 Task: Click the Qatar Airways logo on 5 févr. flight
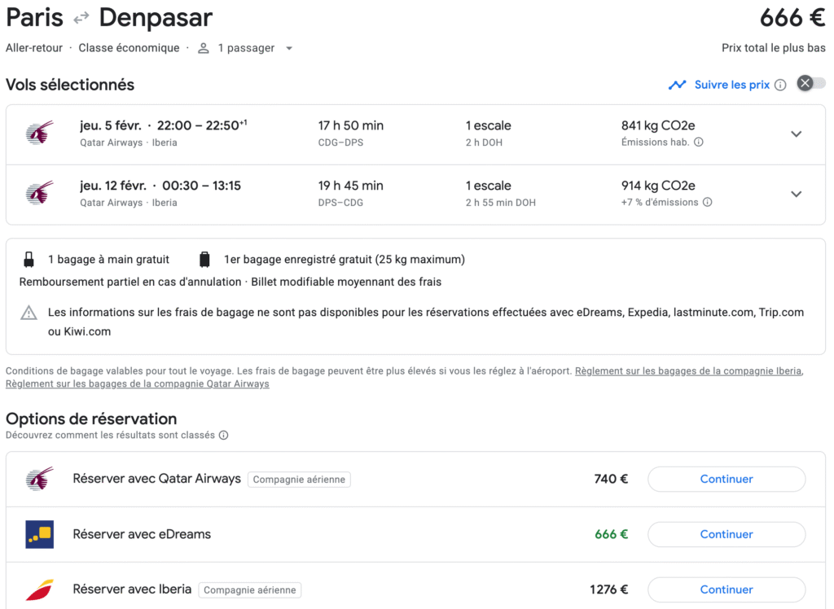pos(40,133)
